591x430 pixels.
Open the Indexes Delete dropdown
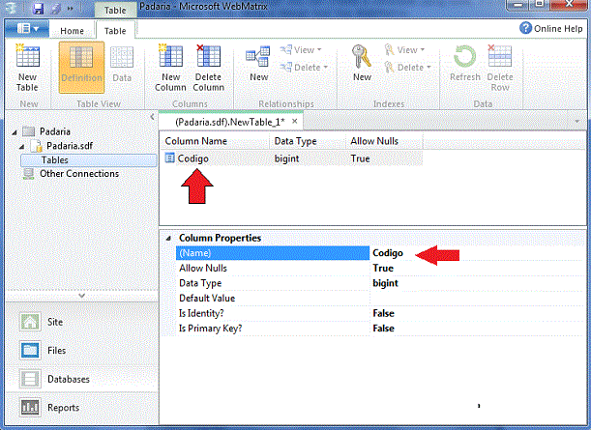pyautogui.click(x=411, y=68)
